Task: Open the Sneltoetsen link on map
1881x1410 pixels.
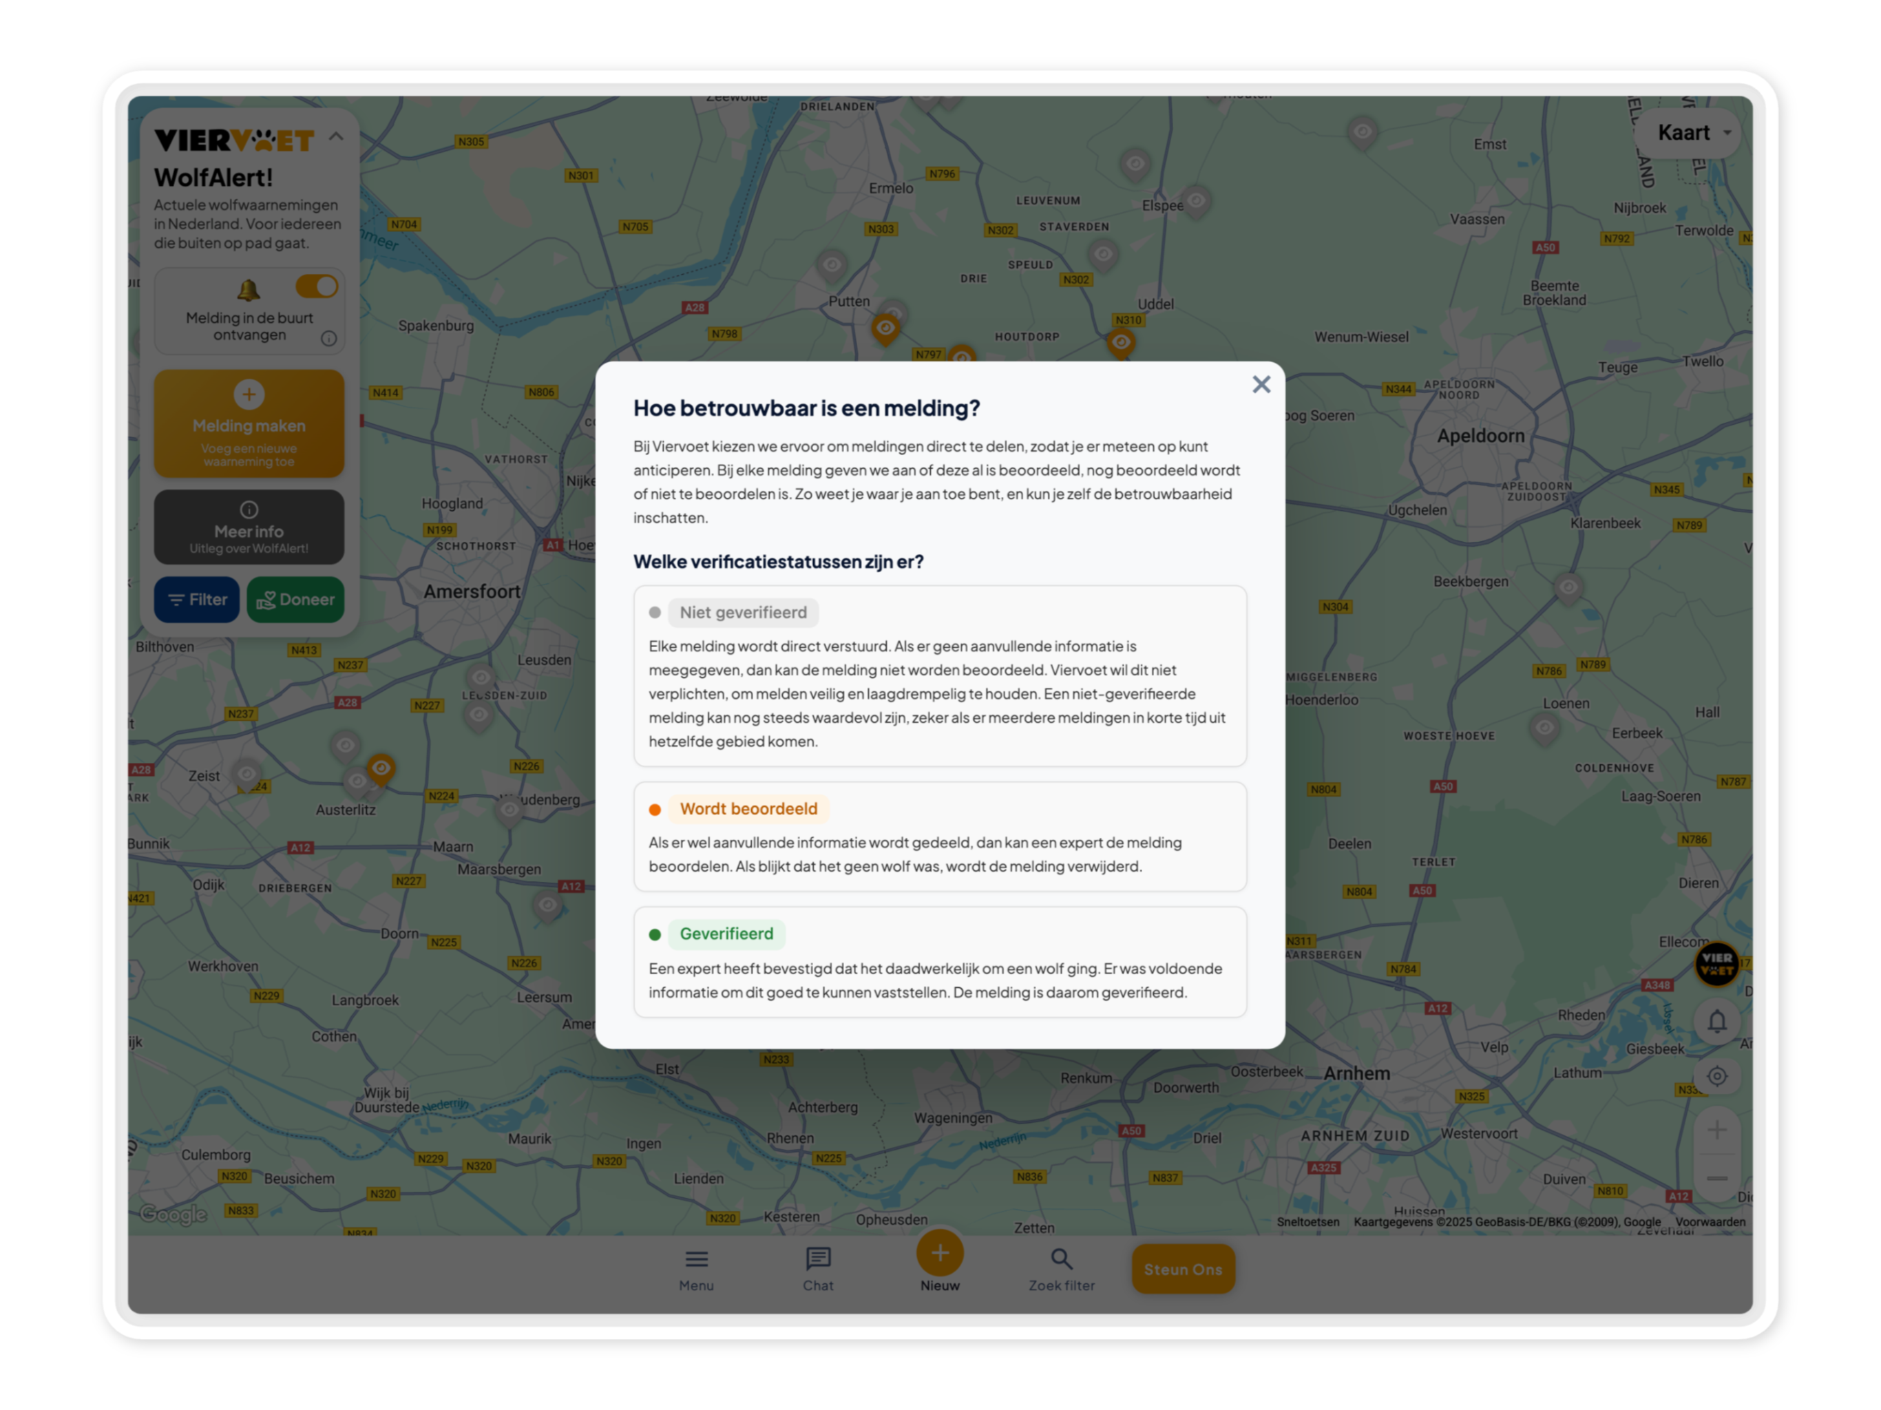Action: (1308, 1222)
